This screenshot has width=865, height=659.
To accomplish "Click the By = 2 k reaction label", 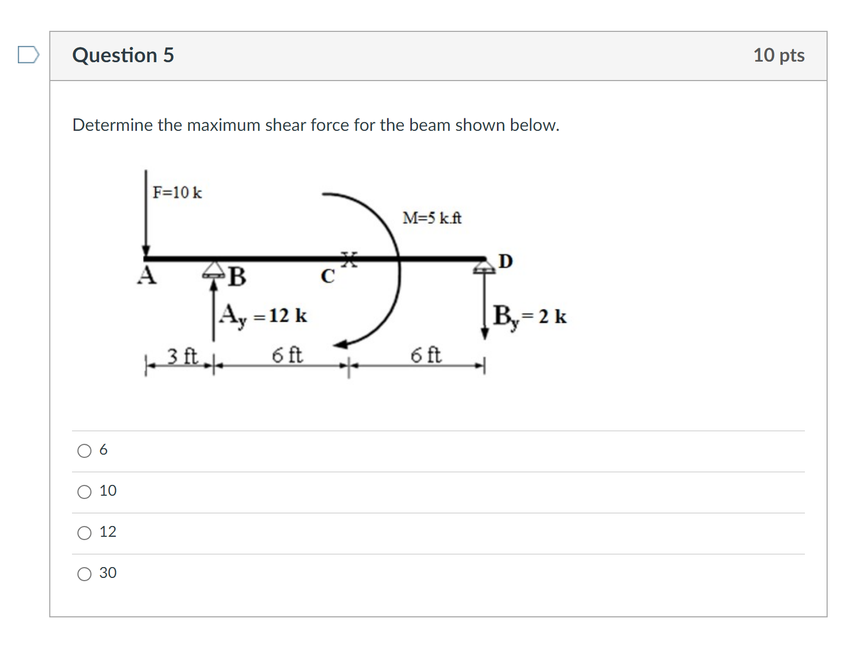I will pyautogui.click(x=528, y=317).
